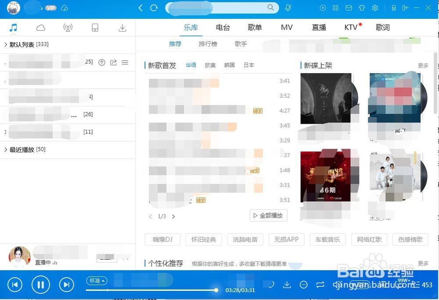
Task: Open the song recognition microphone icon
Action: click(x=288, y=8)
